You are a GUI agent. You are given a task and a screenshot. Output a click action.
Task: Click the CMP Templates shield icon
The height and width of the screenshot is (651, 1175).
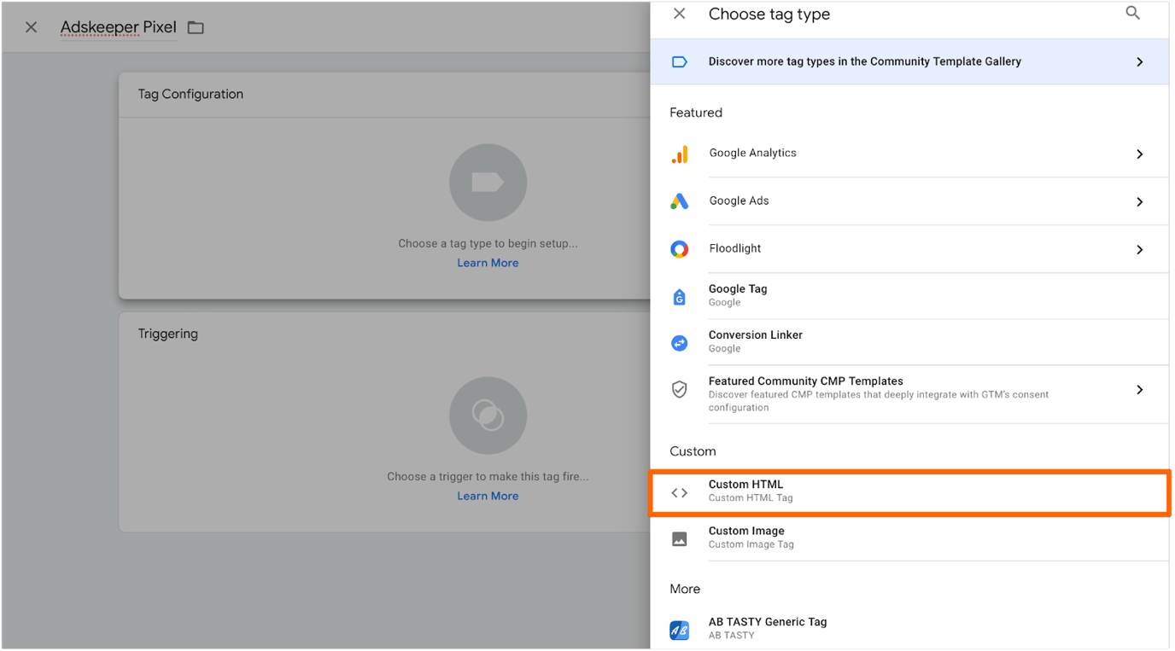coord(679,388)
